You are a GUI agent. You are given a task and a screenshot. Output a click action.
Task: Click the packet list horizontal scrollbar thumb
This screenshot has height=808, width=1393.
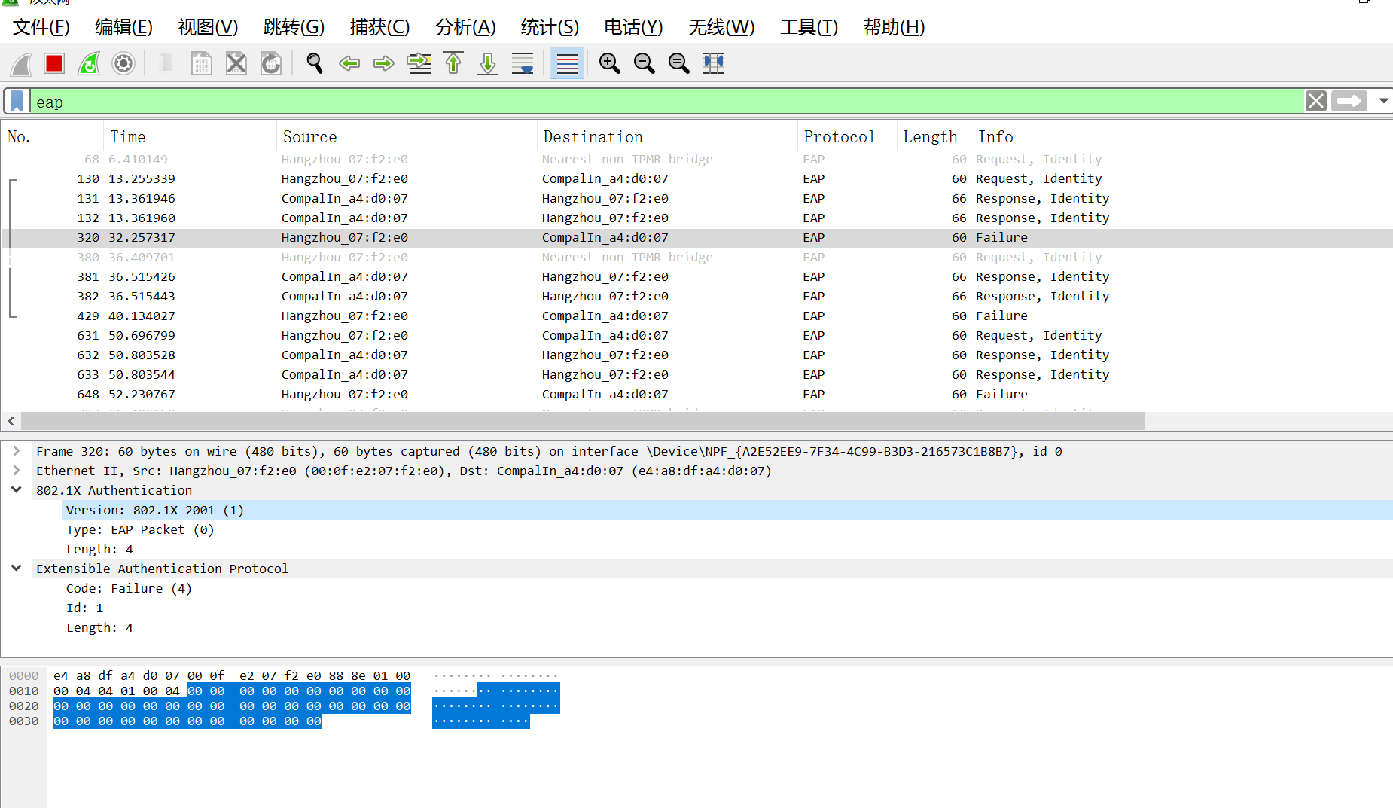point(583,421)
